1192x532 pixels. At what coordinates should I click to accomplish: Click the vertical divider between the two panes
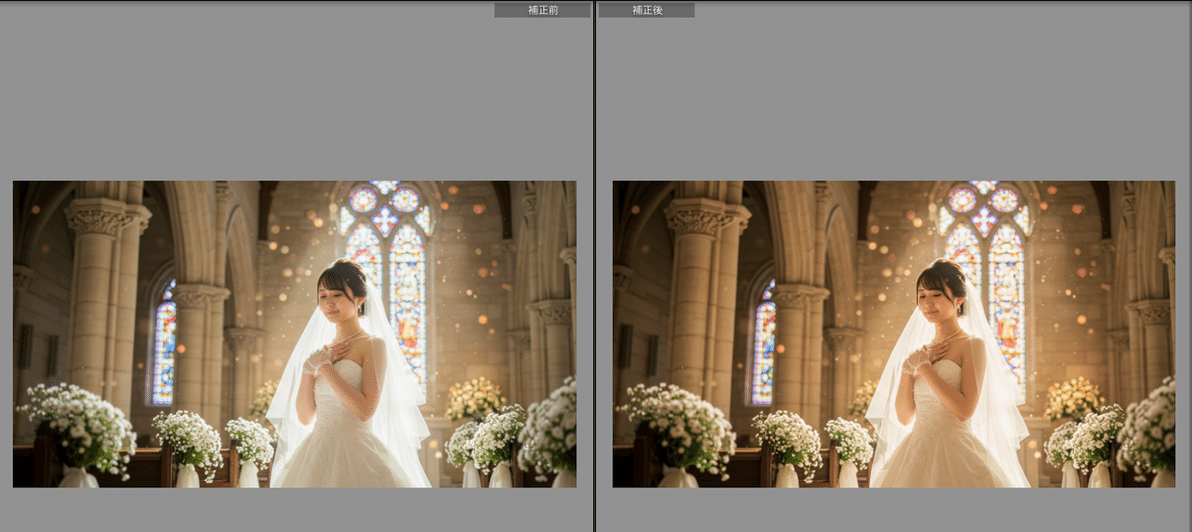(595, 266)
